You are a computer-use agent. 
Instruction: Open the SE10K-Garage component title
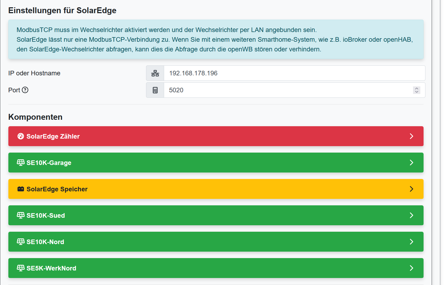click(49, 163)
